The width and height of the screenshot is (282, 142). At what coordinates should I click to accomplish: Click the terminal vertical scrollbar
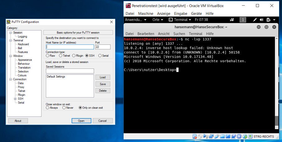pos(277,83)
